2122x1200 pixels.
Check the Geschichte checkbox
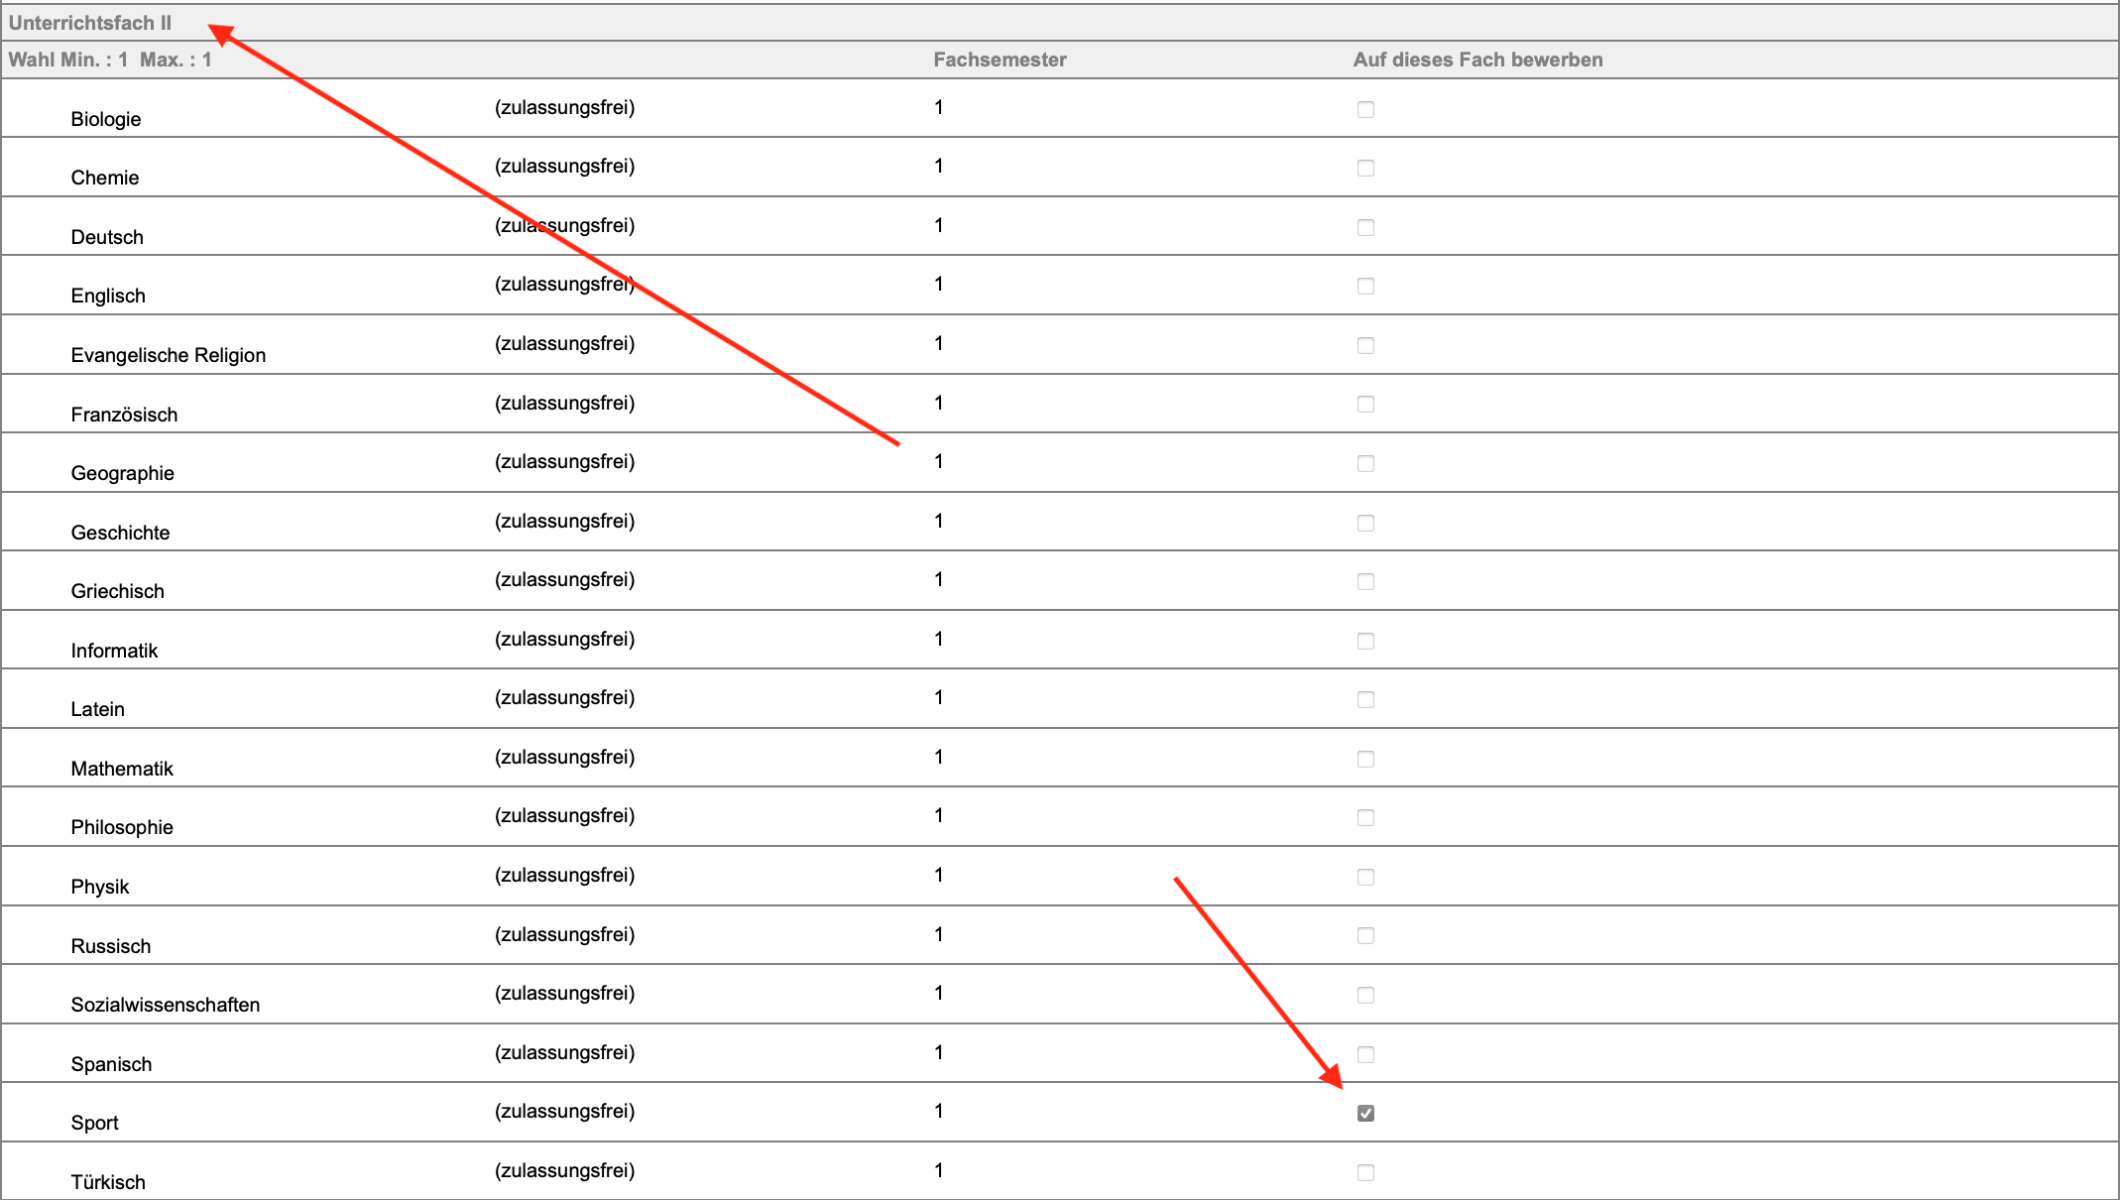(x=1365, y=523)
